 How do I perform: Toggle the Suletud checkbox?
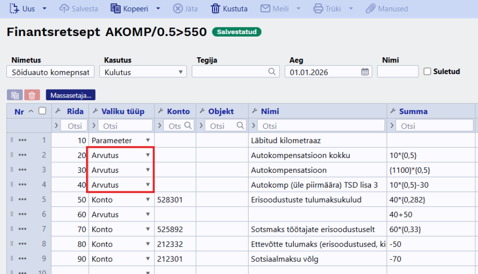pos(428,72)
